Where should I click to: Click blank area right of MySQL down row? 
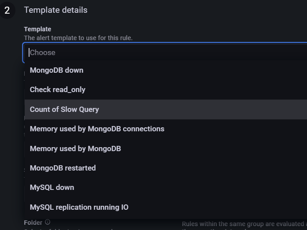(190, 188)
